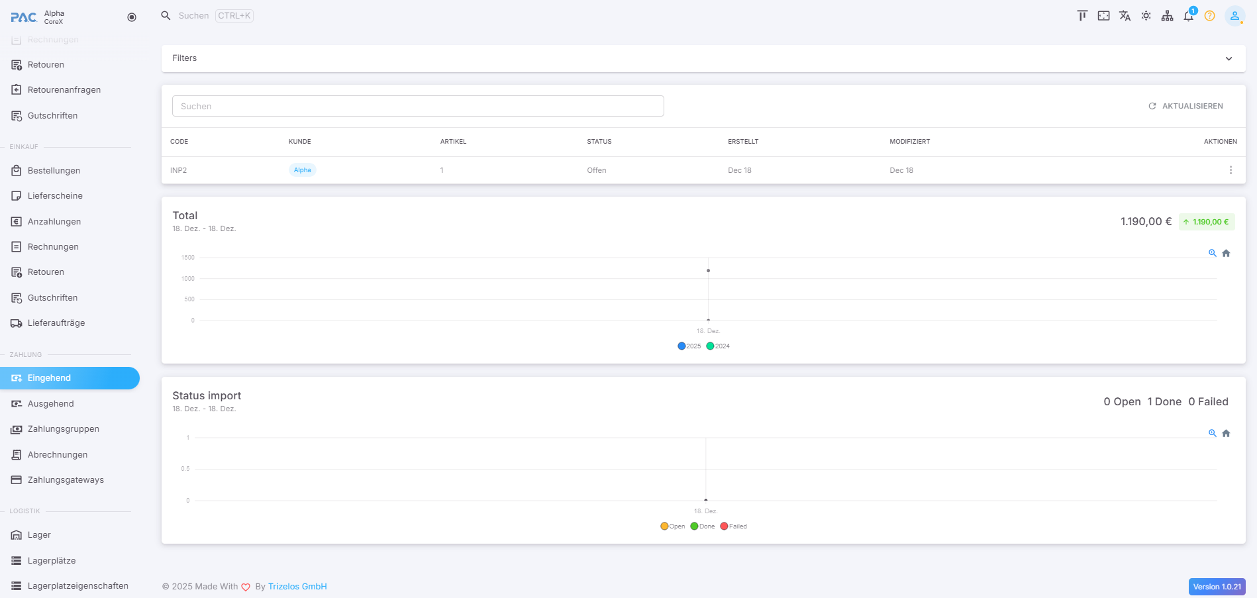The image size is (1257, 598).
Task: Click the organization hierarchy icon
Action: (1167, 16)
